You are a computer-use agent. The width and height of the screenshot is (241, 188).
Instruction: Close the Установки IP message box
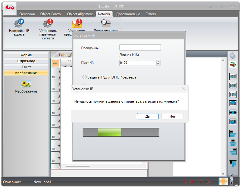pyautogui.click(x=183, y=89)
